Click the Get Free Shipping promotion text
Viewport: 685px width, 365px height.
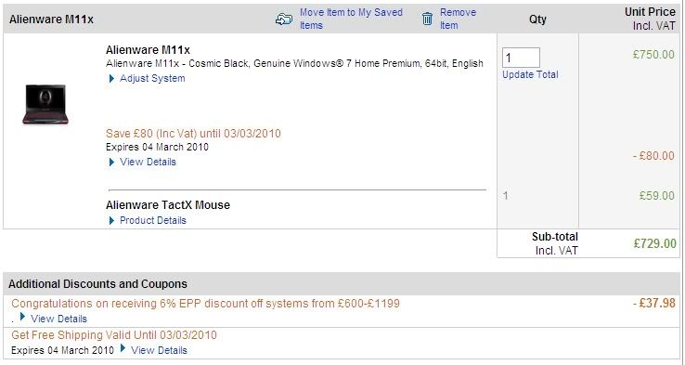114,335
